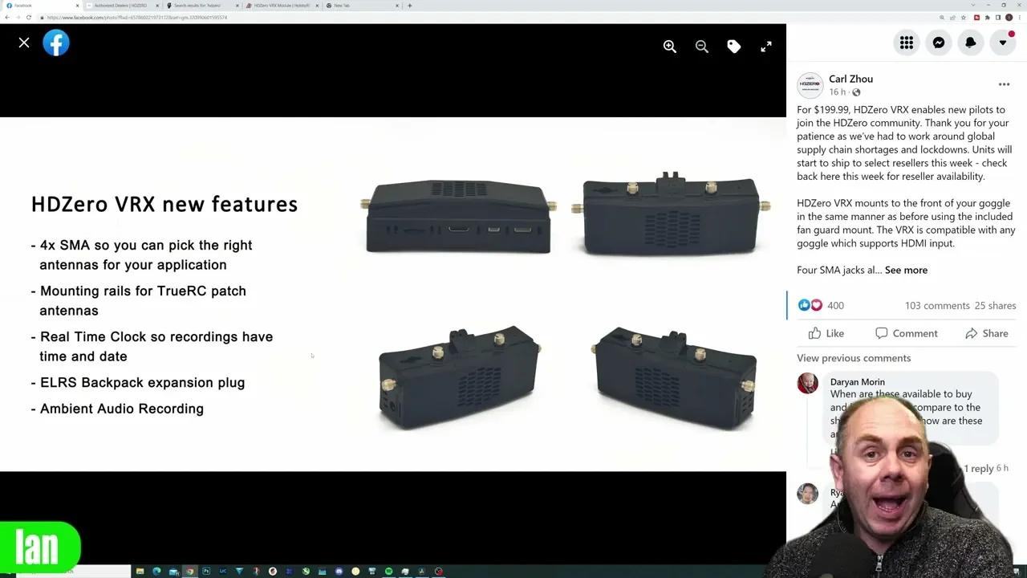
Task: Open Messenger from the top bar
Action: click(939, 43)
